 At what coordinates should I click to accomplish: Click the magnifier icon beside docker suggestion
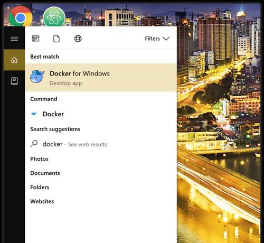point(34,144)
